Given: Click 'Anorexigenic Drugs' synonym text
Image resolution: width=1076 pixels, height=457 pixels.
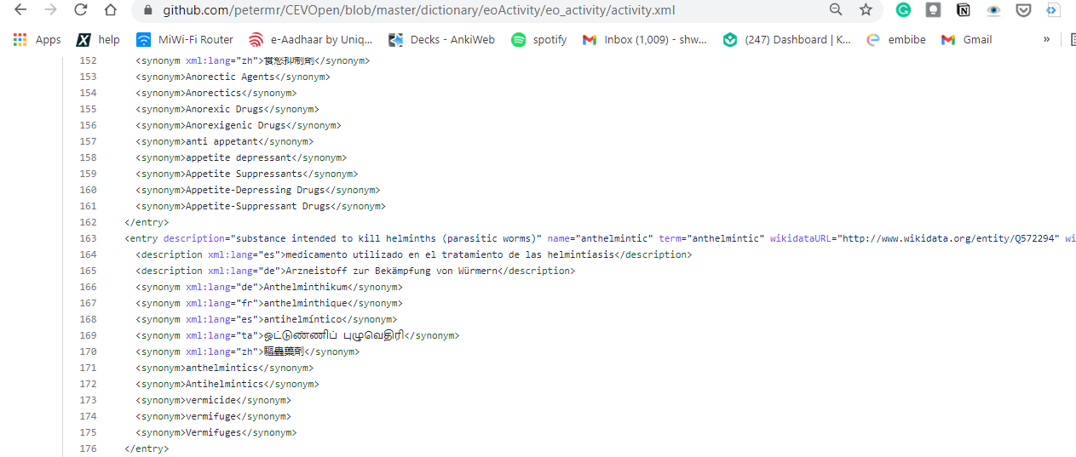Looking at the screenshot, I should [x=236, y=126].
